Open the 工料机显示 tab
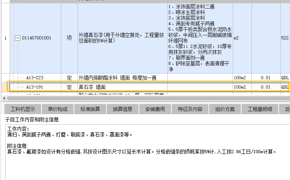This screenshot has width=290, height=180. pyautogui.click(x=23, y=109)
